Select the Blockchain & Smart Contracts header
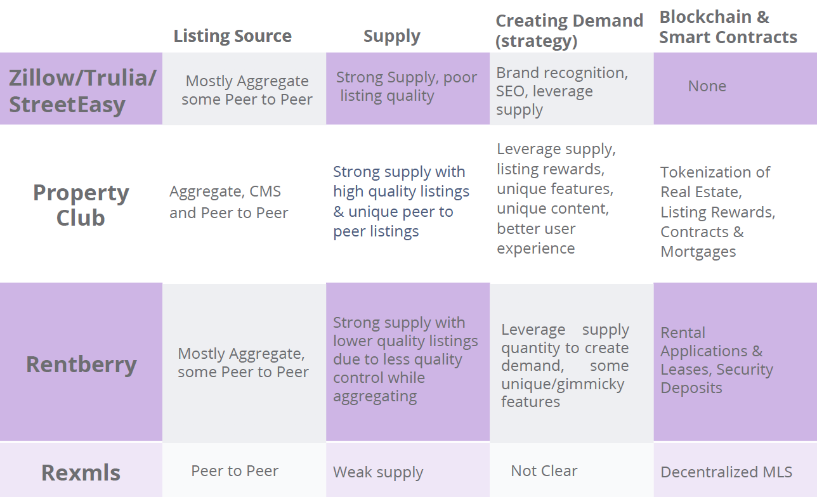817x497 pixels. point(728,27)
